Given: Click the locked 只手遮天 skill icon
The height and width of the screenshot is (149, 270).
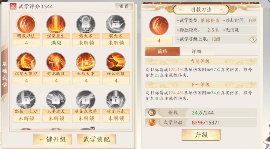Looking at the screenshot, I should [x=56, y=100].
